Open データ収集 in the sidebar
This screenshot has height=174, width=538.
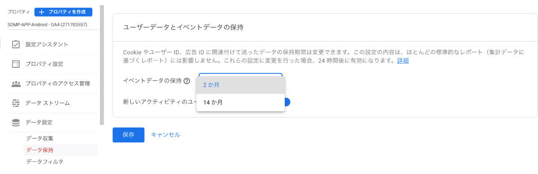[x=40, y=138]
